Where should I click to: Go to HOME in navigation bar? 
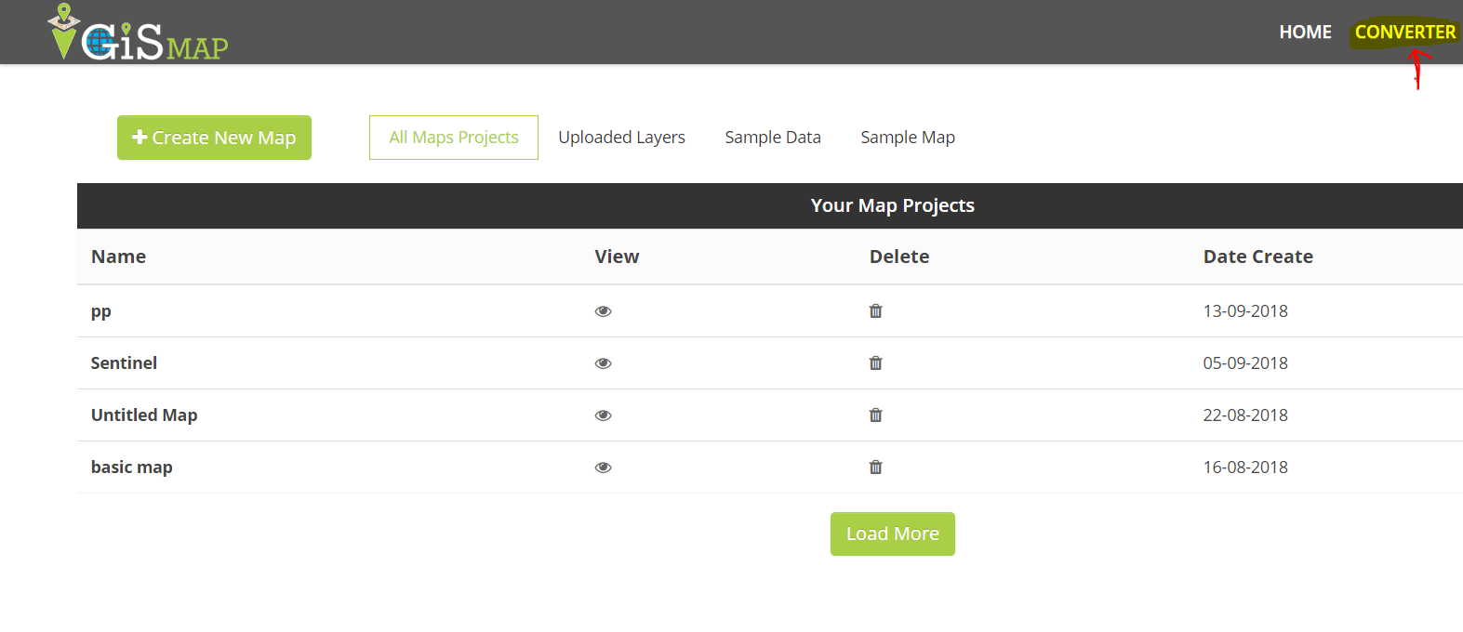(1305, 33)
